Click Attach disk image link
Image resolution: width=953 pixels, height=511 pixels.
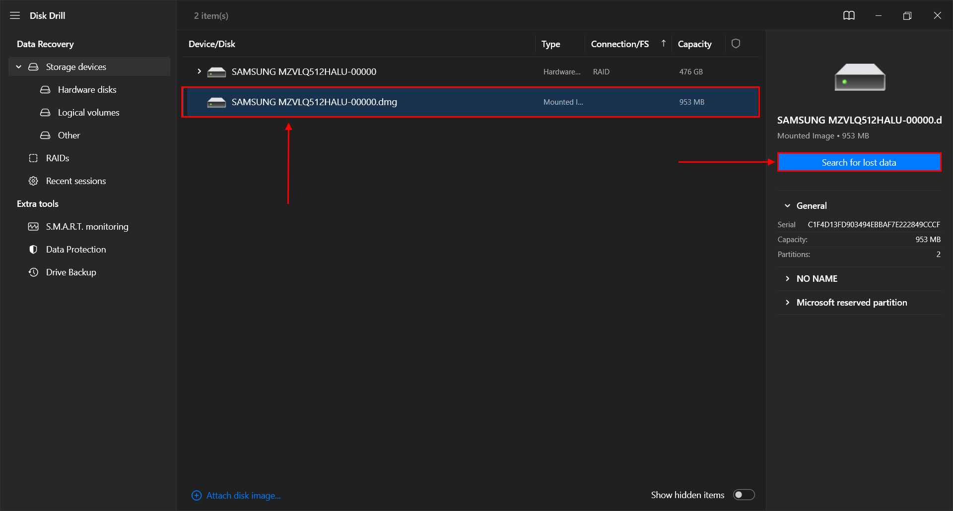243,496
